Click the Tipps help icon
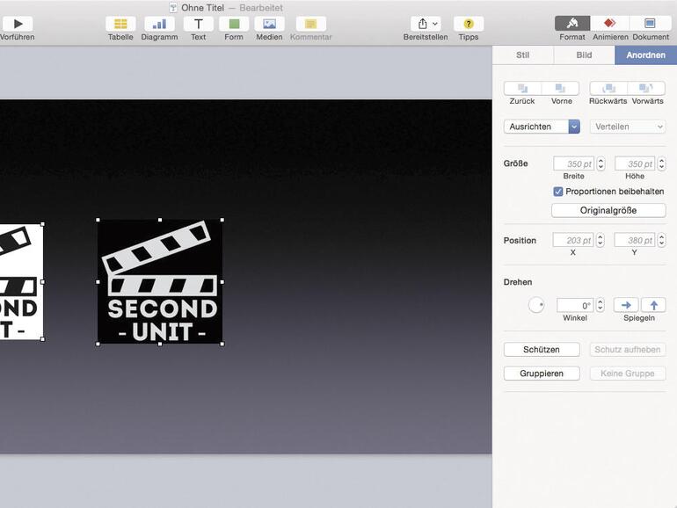 pyautogui.click(x=469, y=24)
